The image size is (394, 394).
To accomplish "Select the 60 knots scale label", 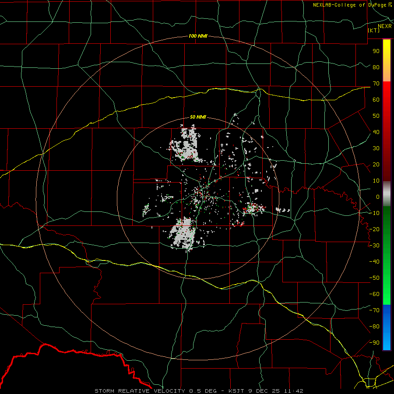I will [376, 99].
